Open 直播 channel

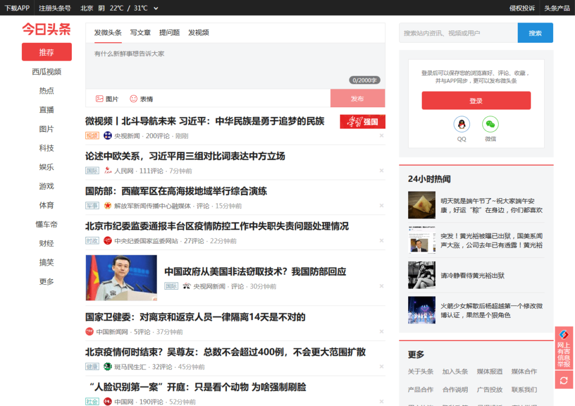click(x=47, y=110)
